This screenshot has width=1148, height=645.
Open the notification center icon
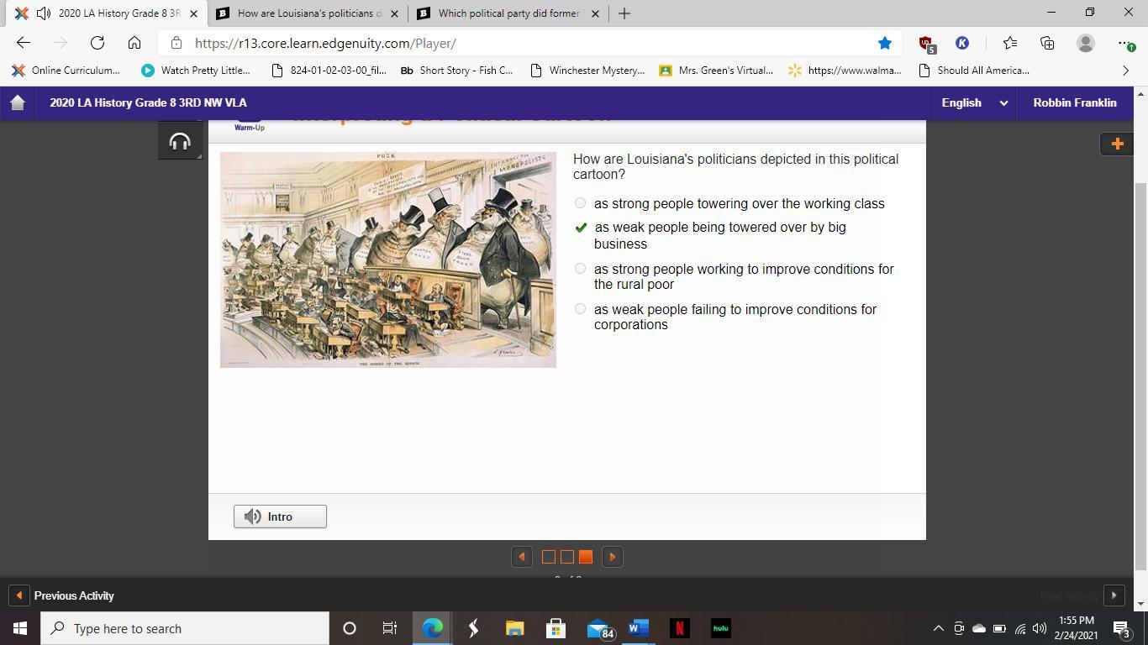pos(1122,628)
